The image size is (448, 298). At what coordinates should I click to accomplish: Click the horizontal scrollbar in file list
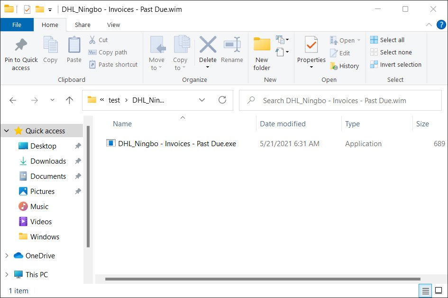click(263, 279)
